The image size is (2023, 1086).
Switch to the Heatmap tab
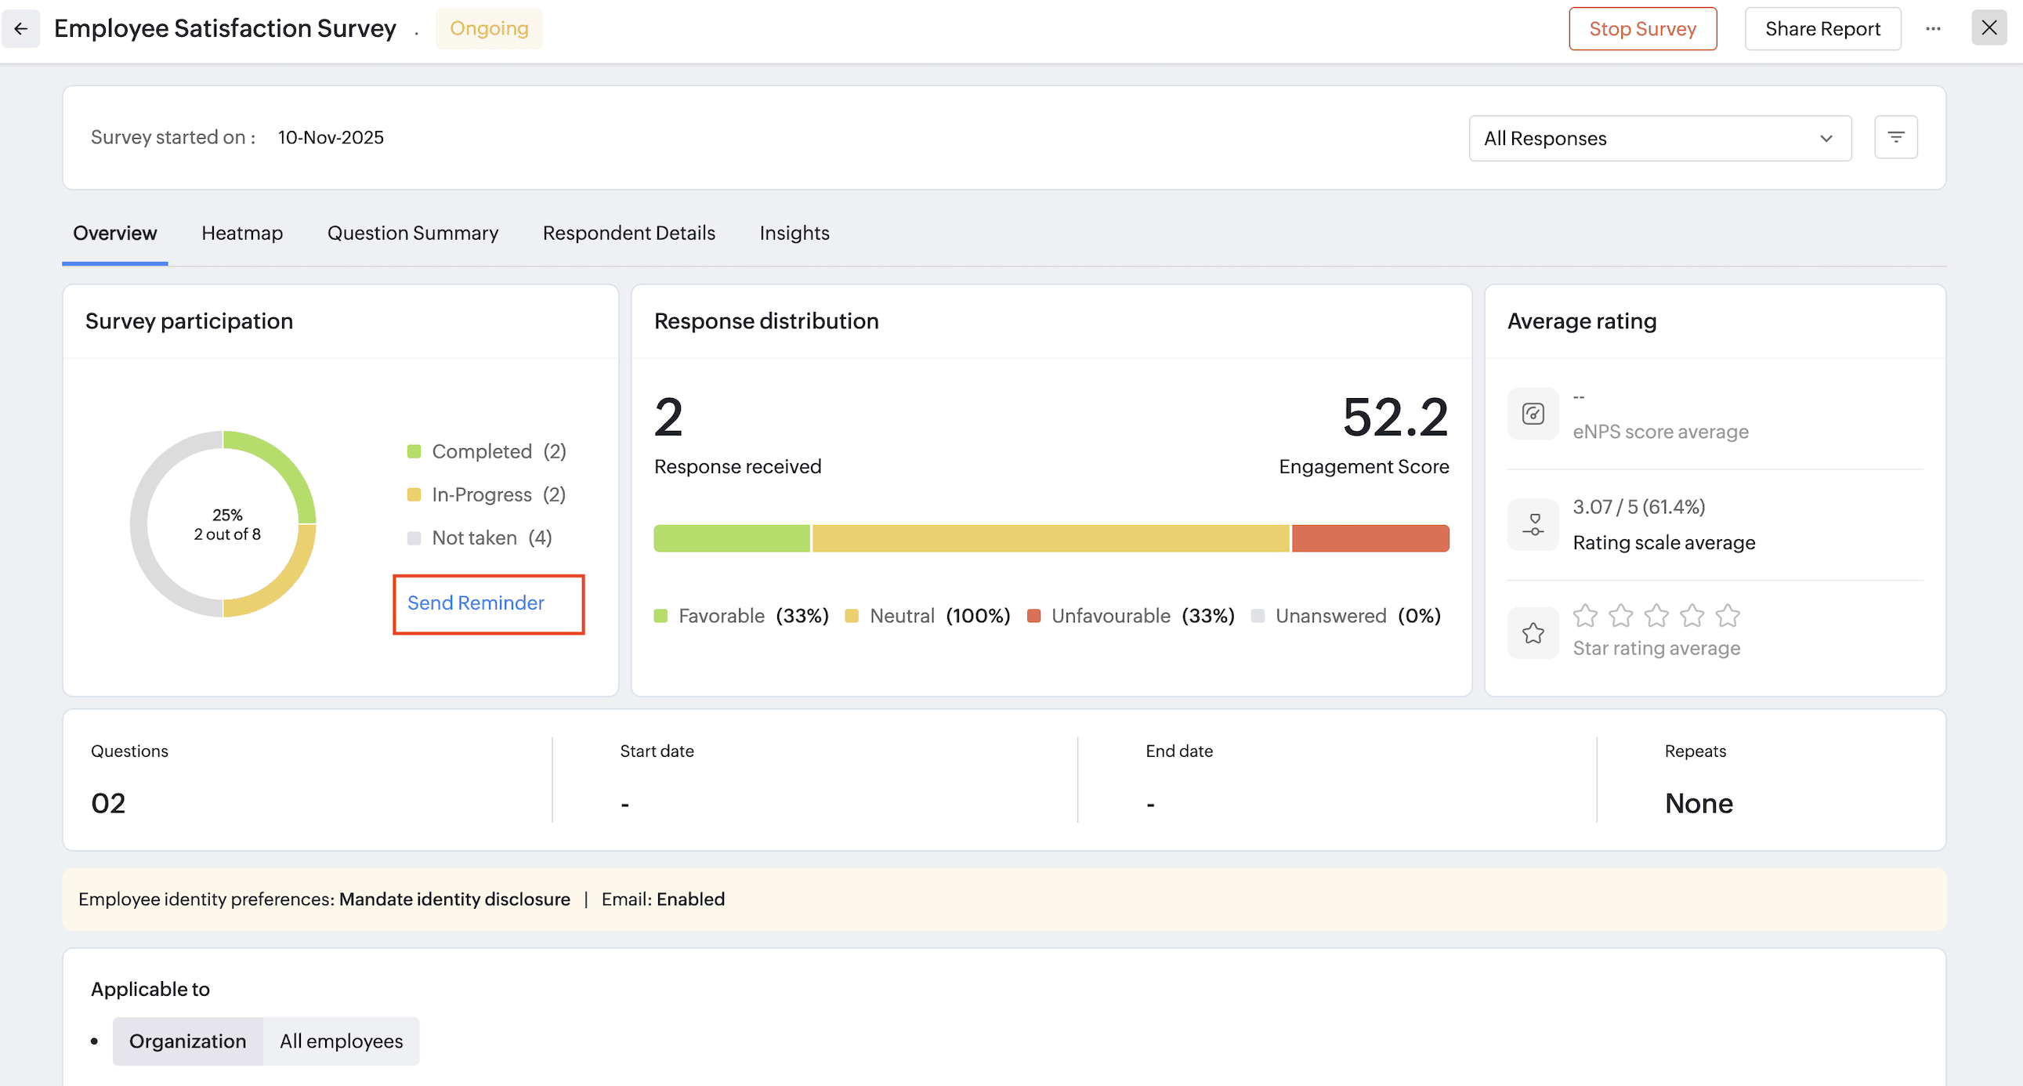242,233
